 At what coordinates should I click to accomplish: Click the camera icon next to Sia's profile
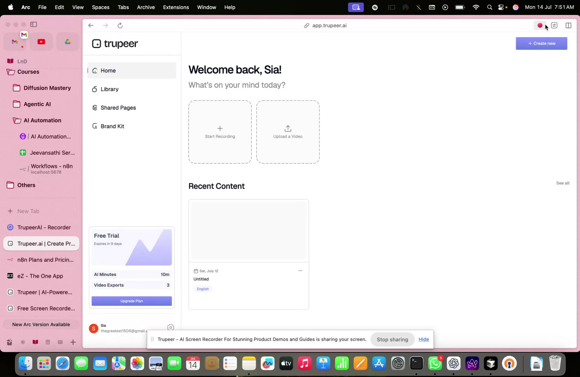170,327
